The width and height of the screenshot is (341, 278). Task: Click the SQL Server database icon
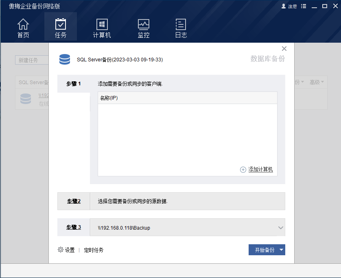65,59
